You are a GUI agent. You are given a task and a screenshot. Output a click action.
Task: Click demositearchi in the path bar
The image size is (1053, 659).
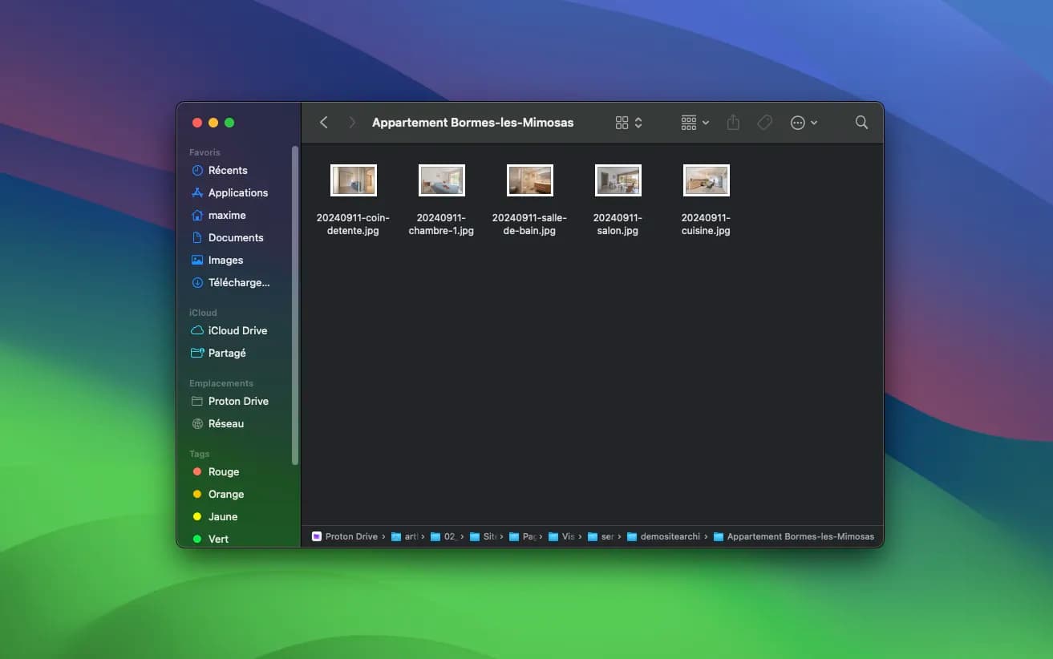point(670,536)
